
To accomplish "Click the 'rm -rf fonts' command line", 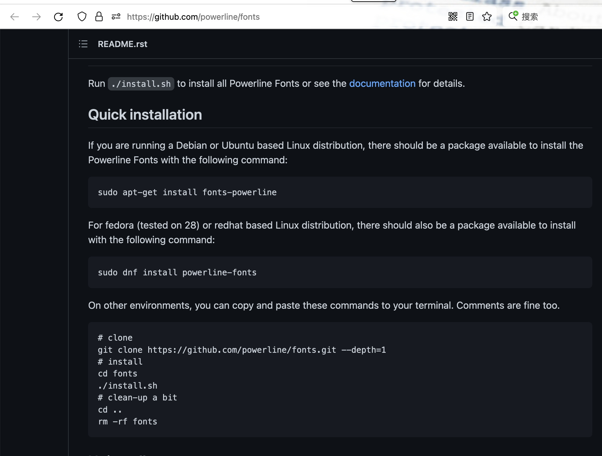I will 128,422.
